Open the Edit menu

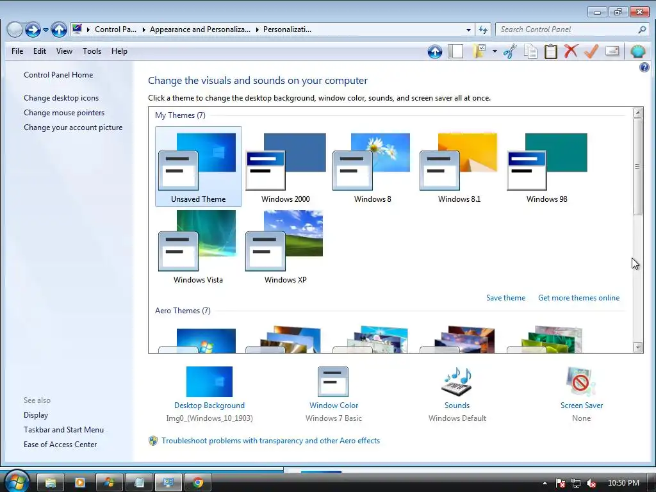[x=39, y=51]
